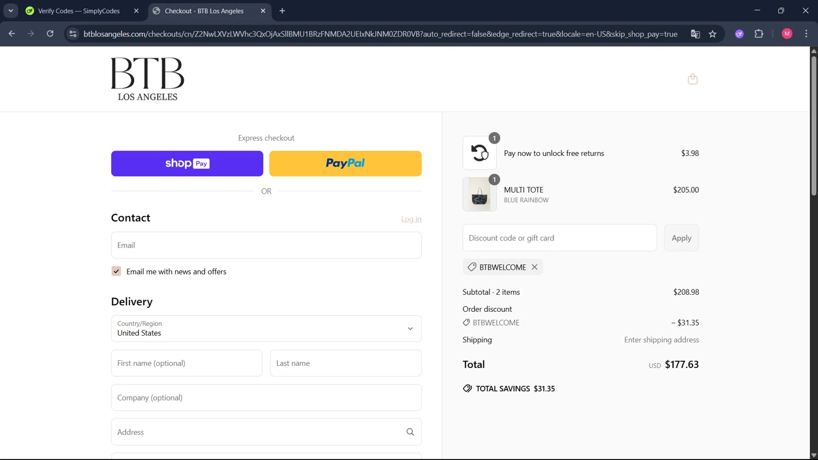This screenshot has width=818, height=460.
Task: Bookmark this page with the star icon
Action: click(712, 34)
